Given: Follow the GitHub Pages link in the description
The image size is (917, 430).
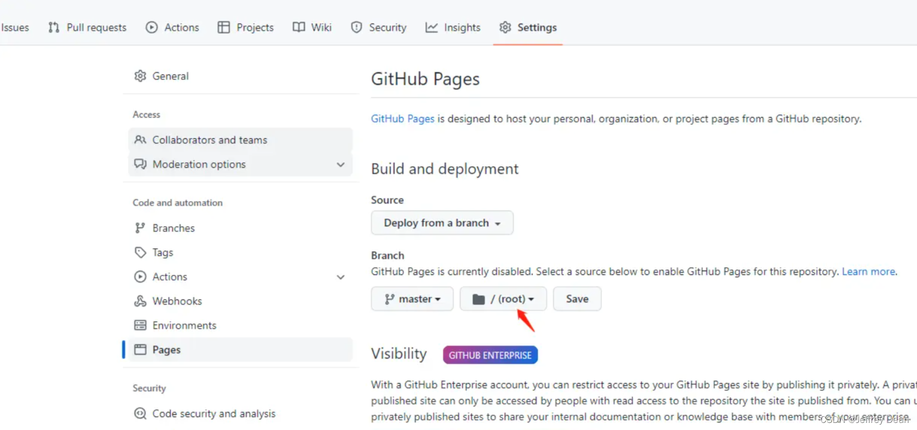Looking at the screenshot, I should click(x=403, y=119).
